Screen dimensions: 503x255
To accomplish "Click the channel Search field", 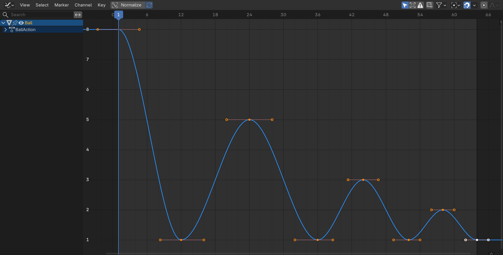I will (x=37, y=15).
